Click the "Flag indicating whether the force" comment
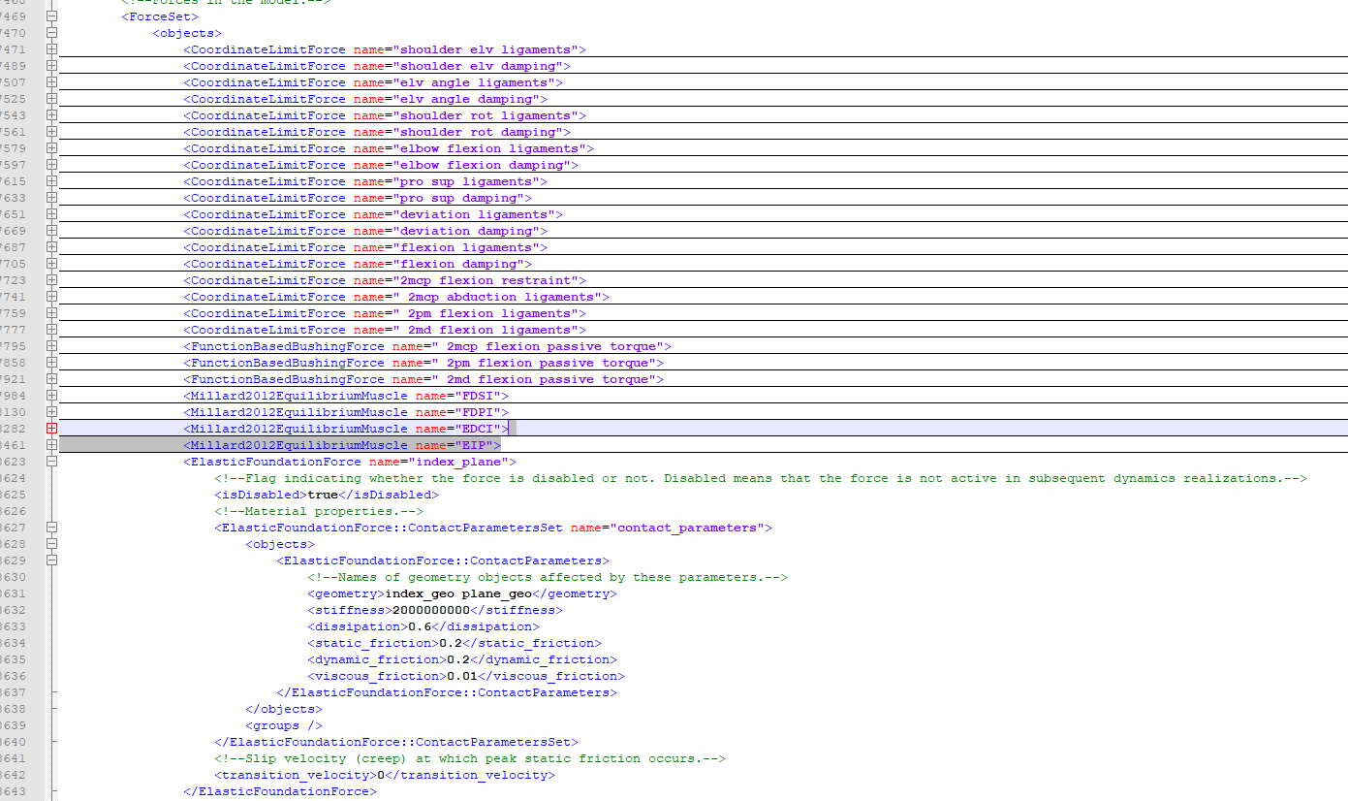The width and height of the screenshot is (1348, 801). (761, 478)
